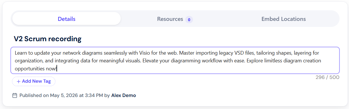Place cursor after "now!" in description
Viewport: 349px width, 109px height.
57,68
